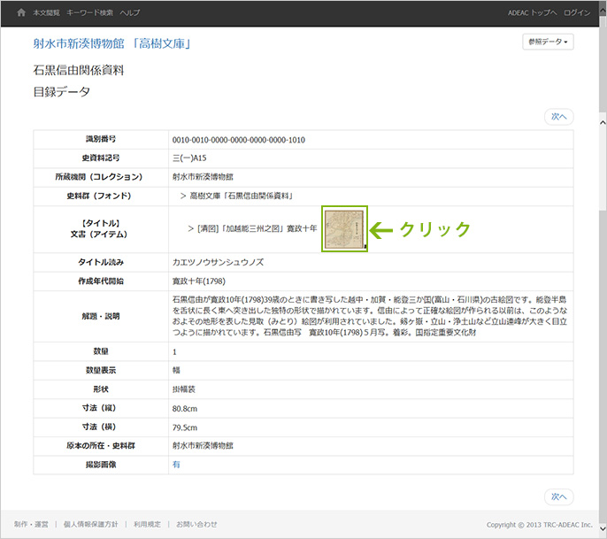Viewport: 607px width, 539px height.
Task: Open the 本文閲覧 menu item
Action: 45,13
